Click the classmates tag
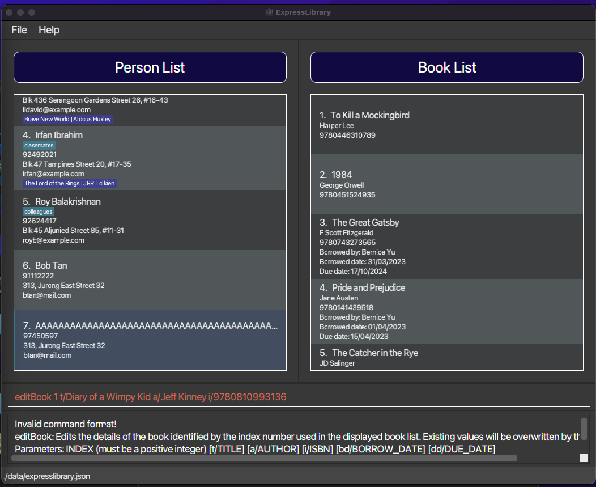This screenshot has width=596, height=487. pos(39,145)
